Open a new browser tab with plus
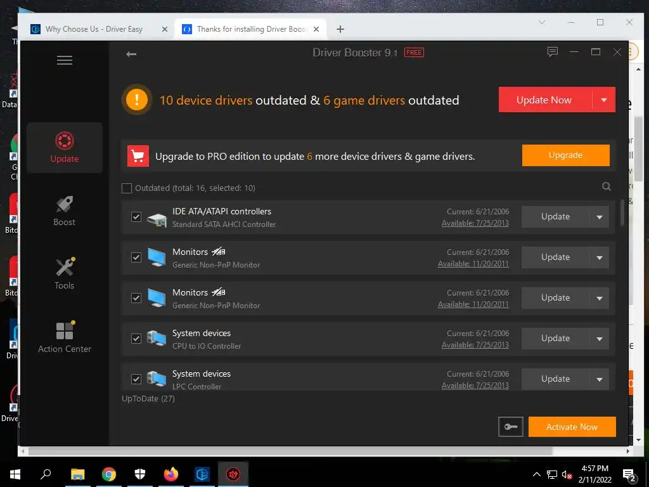The height and width of the screenshot is (487, 649). [340, 29]
